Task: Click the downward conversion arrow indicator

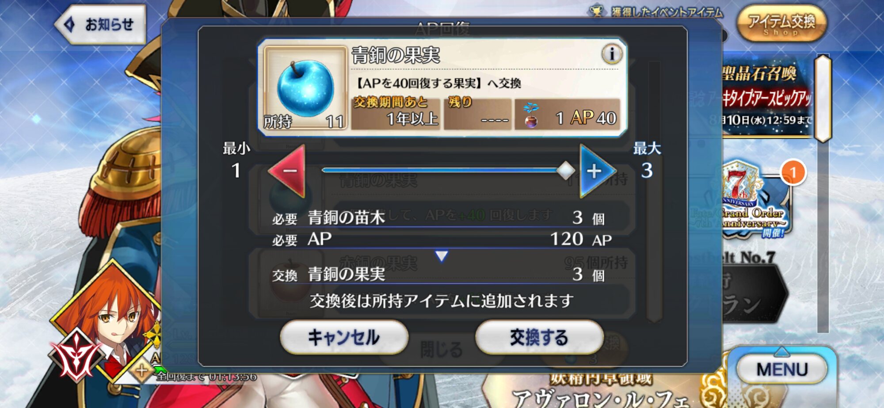Action: (442, 256)
